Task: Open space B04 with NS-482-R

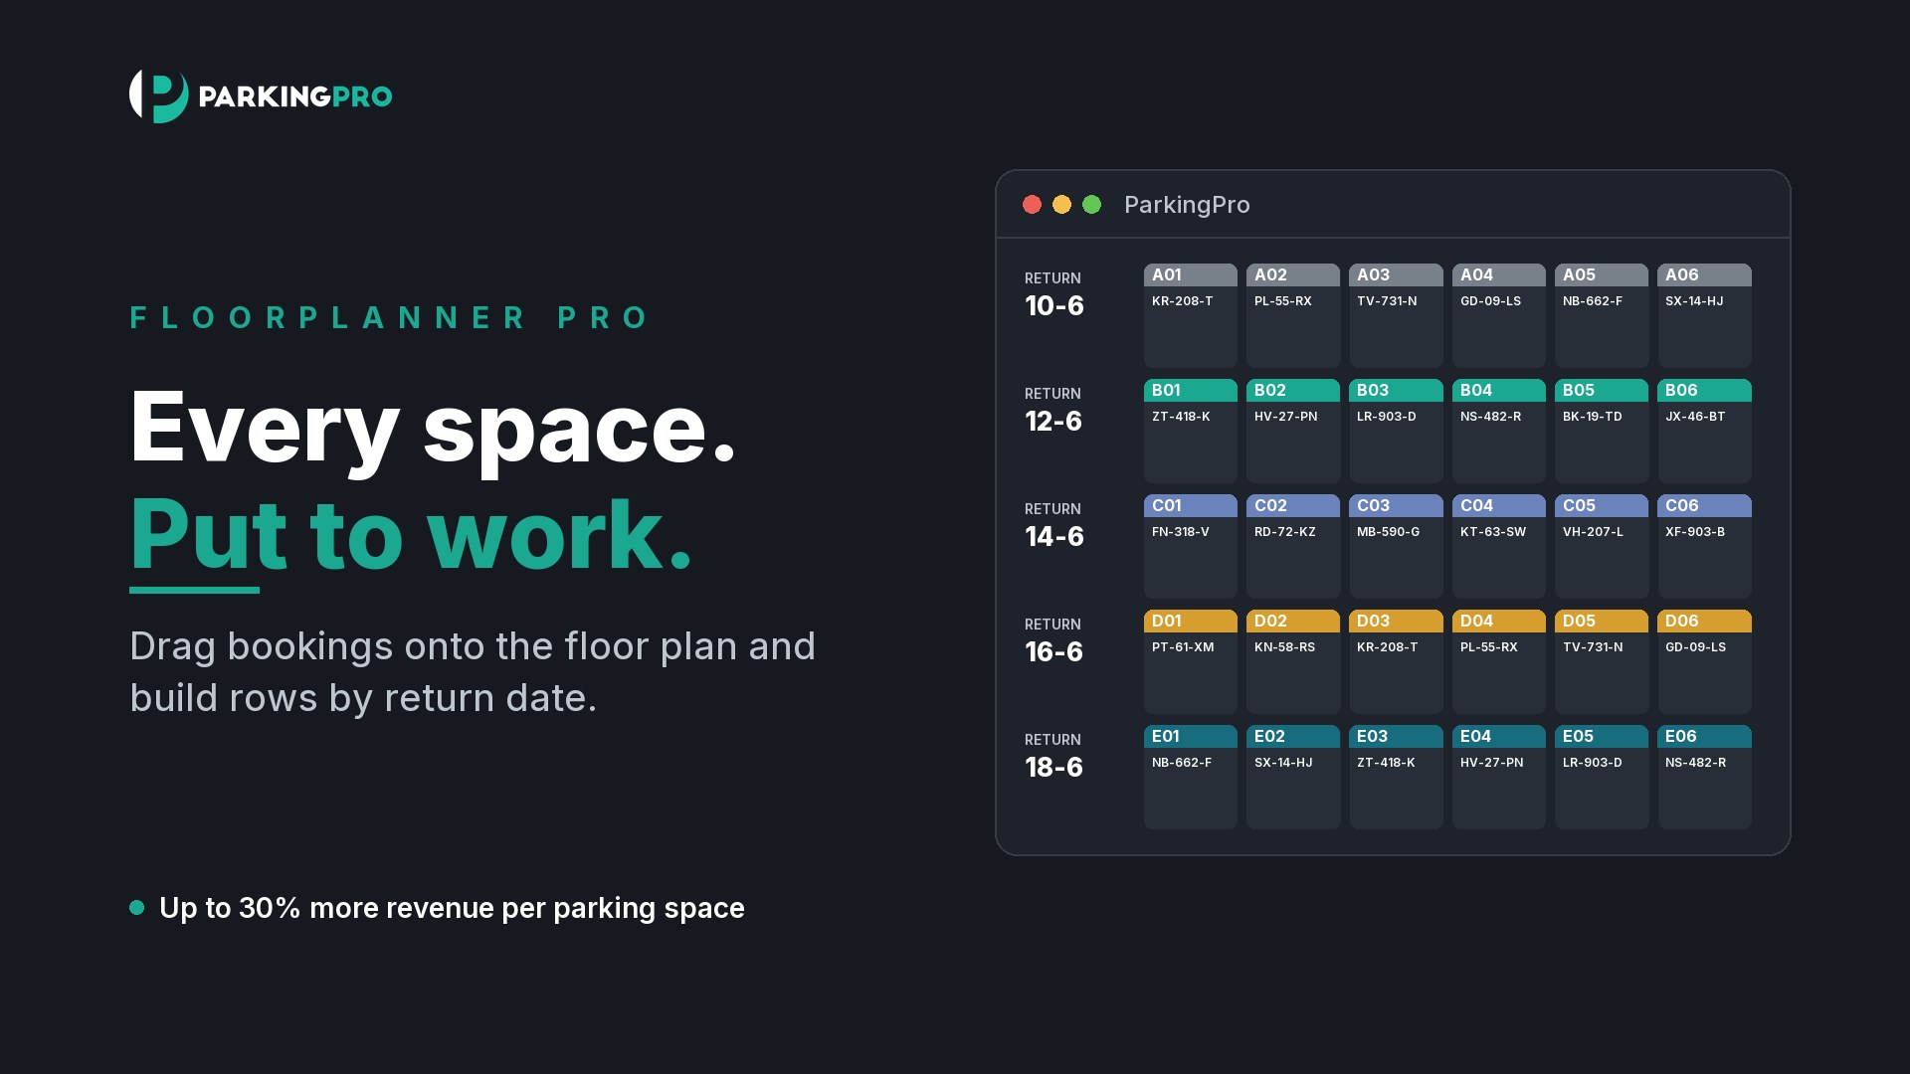Action: coord(1498,431)
